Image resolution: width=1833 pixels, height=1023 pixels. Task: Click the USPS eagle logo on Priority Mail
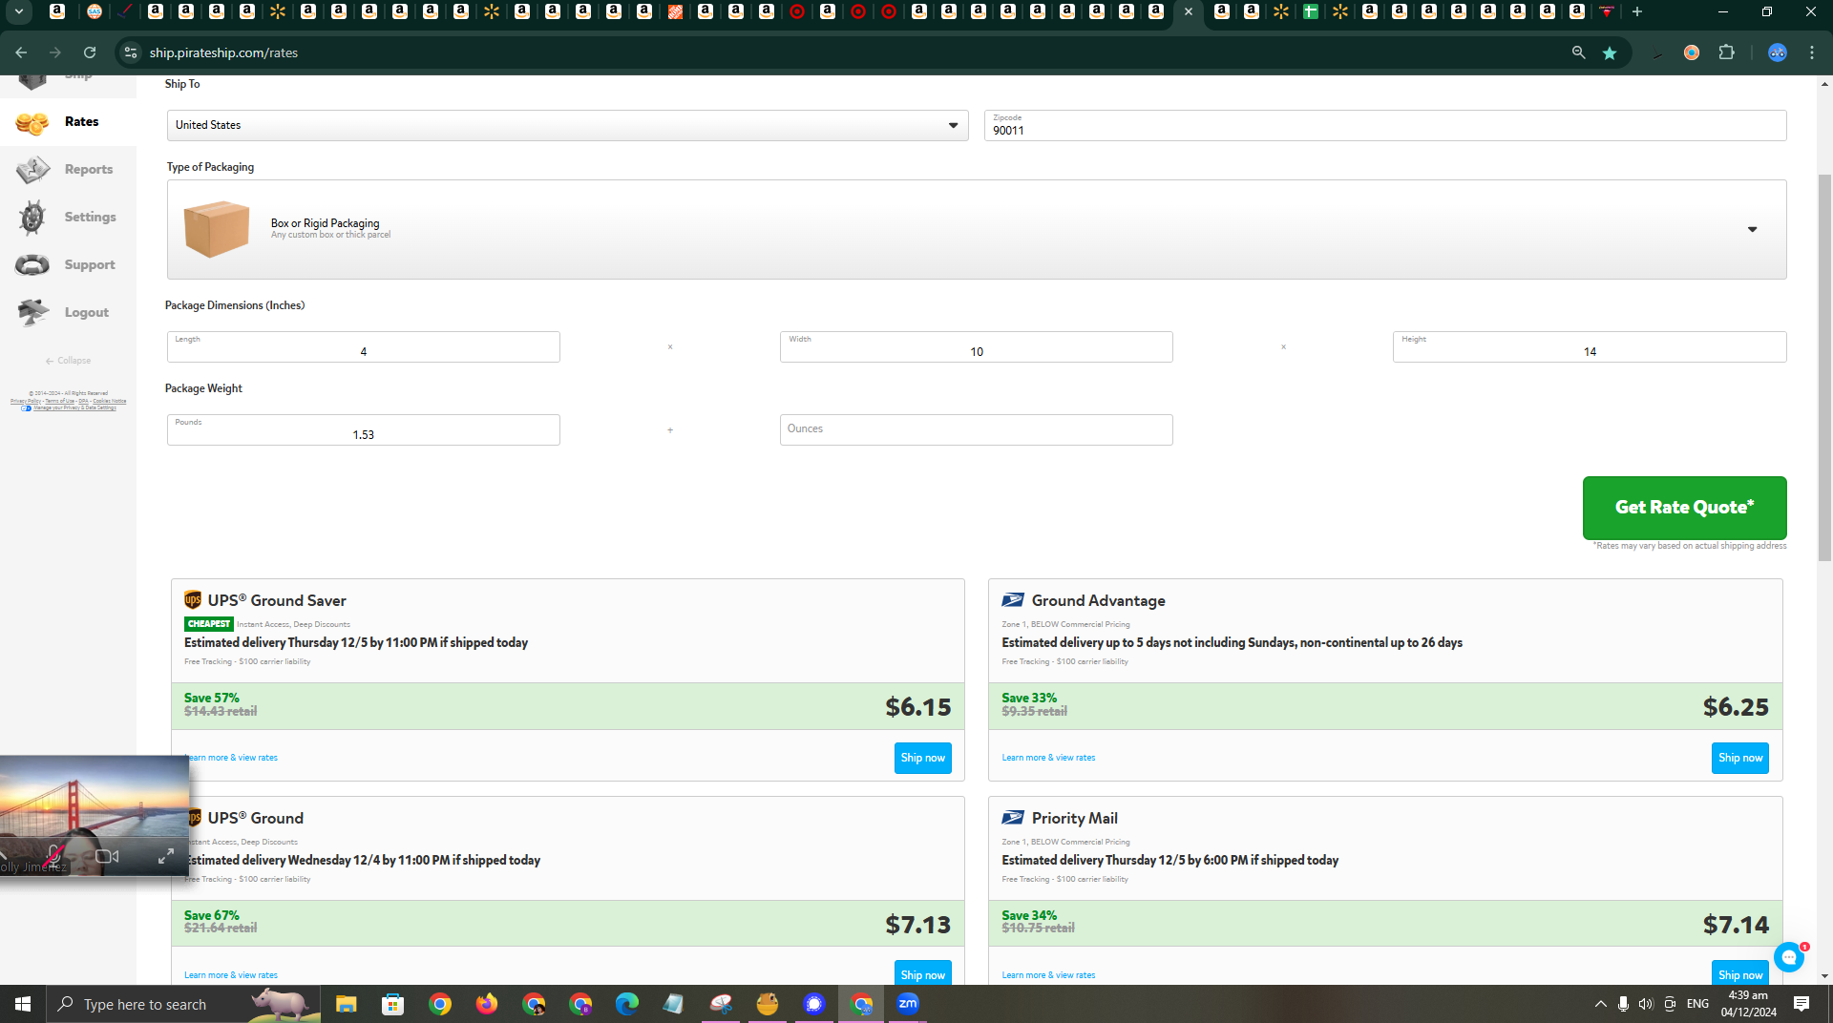pyautogui.click(x=1013, y=818)
